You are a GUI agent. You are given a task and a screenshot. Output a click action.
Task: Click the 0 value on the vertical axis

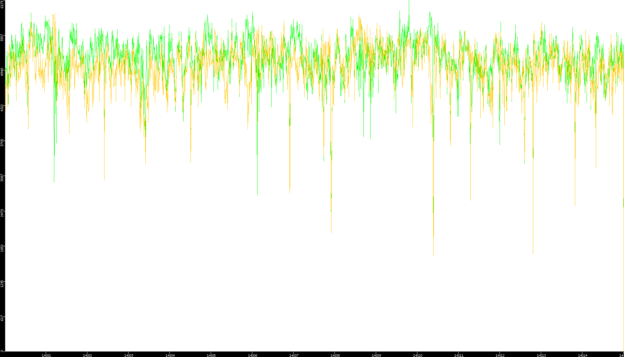[x=2, y=350]
